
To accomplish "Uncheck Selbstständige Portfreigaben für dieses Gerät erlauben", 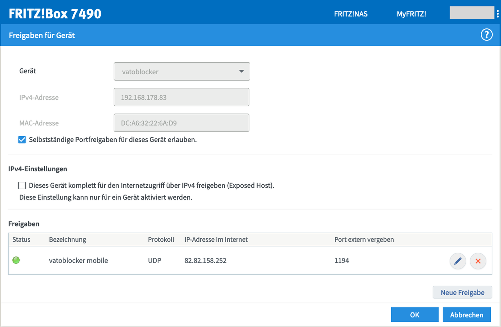I will click(22, 140).
